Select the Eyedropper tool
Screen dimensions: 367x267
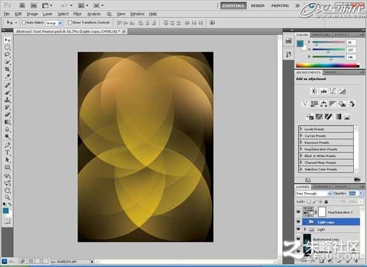click(x=7, y=77)
